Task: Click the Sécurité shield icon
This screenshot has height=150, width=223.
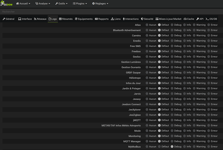Action: pos(142,19)
